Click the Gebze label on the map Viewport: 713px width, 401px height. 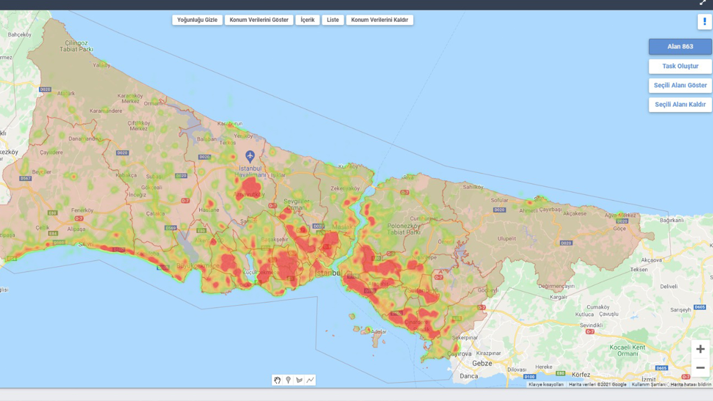pos(482,363)
